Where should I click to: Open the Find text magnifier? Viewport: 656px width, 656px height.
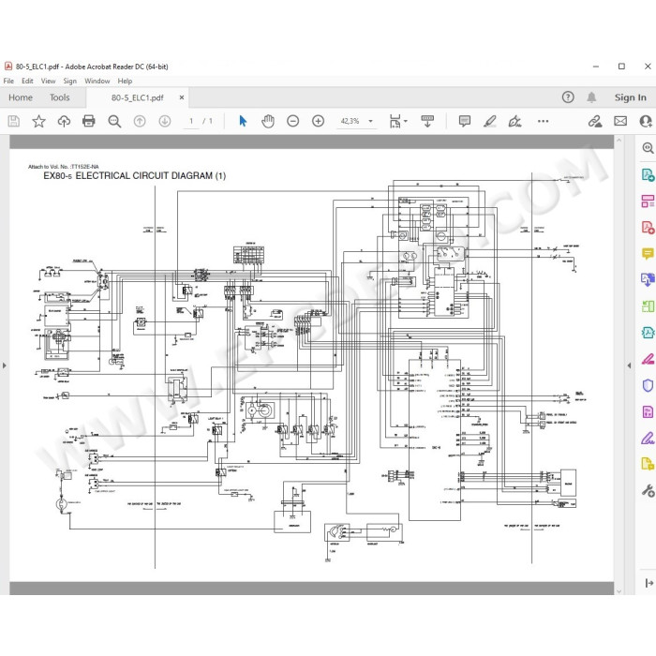click(114, 121)
